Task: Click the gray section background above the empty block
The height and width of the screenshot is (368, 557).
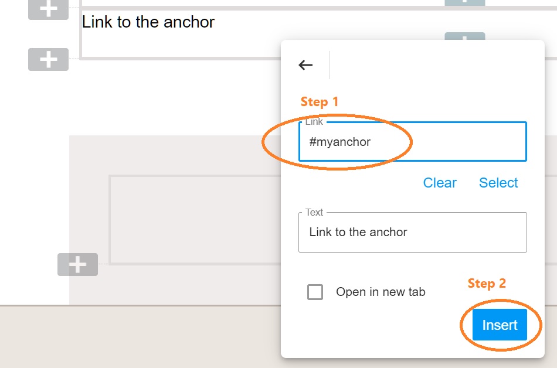Action: click(x=175, y=154)
